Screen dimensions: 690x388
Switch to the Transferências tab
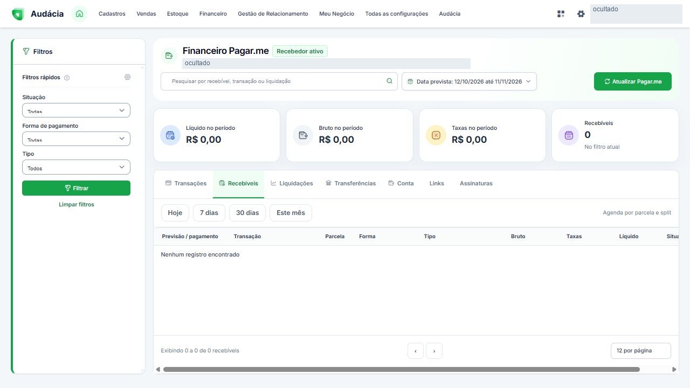click(350, 184)
